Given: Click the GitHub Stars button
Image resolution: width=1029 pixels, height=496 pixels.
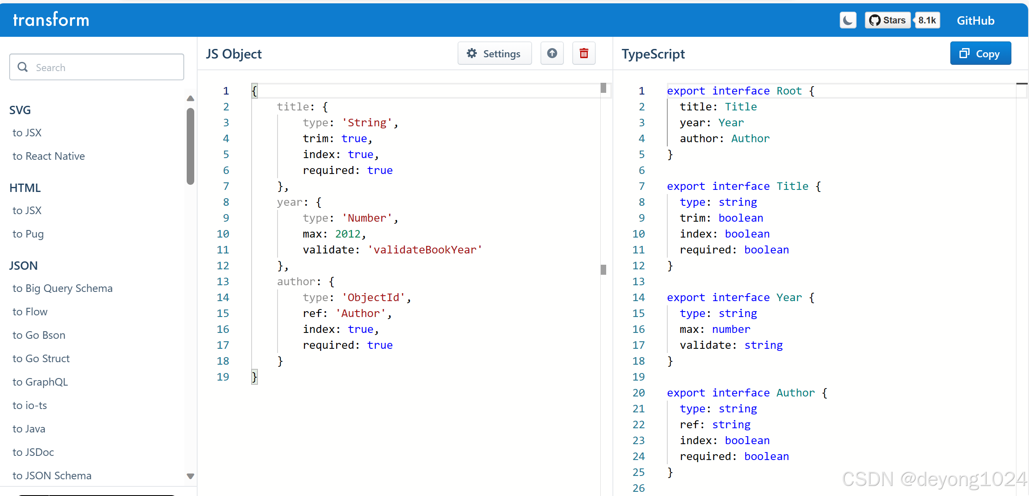Looking at the screenshot, I should tap(888, 20).
